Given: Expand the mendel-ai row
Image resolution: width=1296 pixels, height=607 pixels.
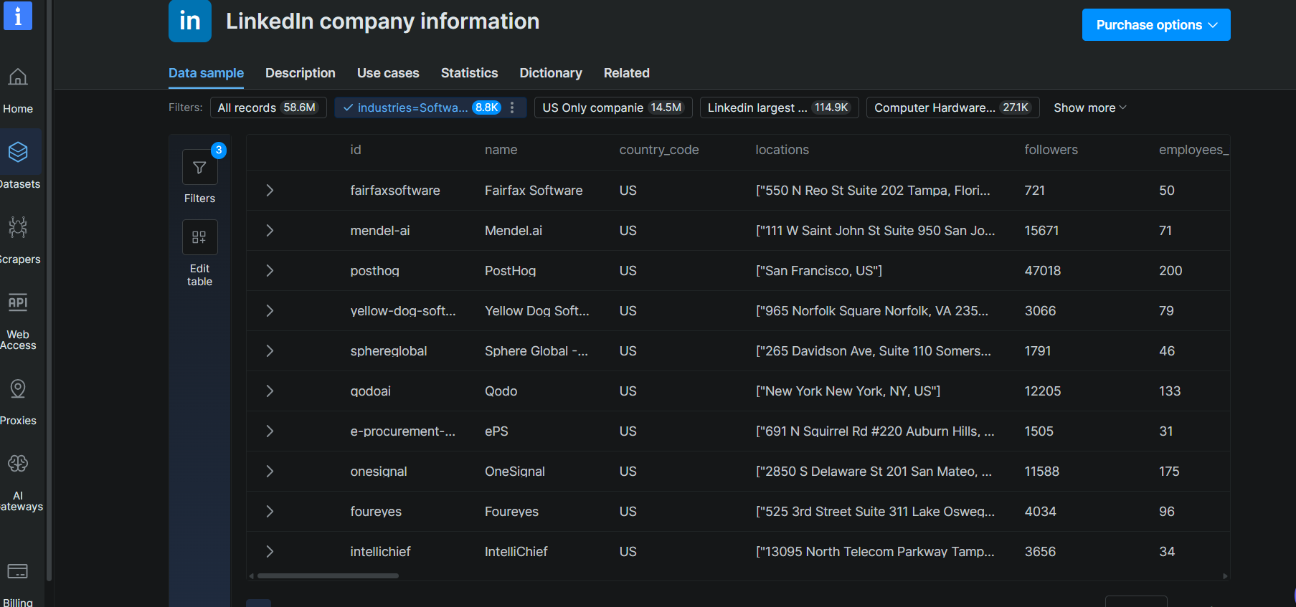Looking at the screenshot, I should click(270, 230).
